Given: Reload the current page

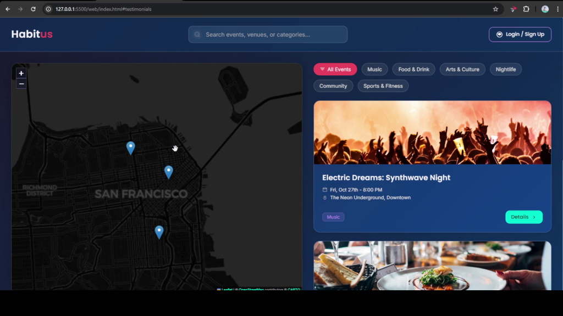Looking at the screenshot, I should (x=33, y=9).
